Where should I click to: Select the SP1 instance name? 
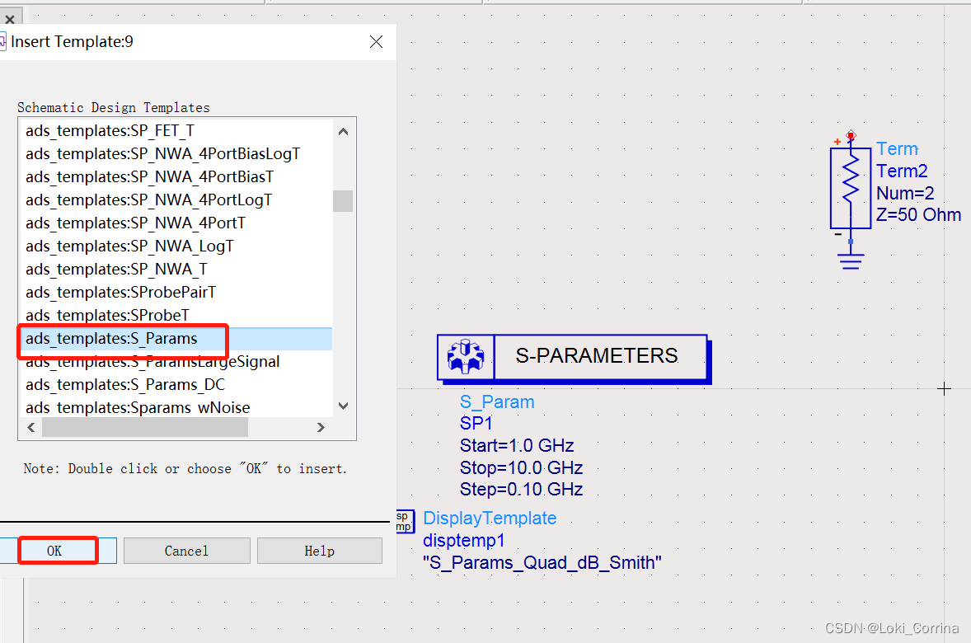476,424
